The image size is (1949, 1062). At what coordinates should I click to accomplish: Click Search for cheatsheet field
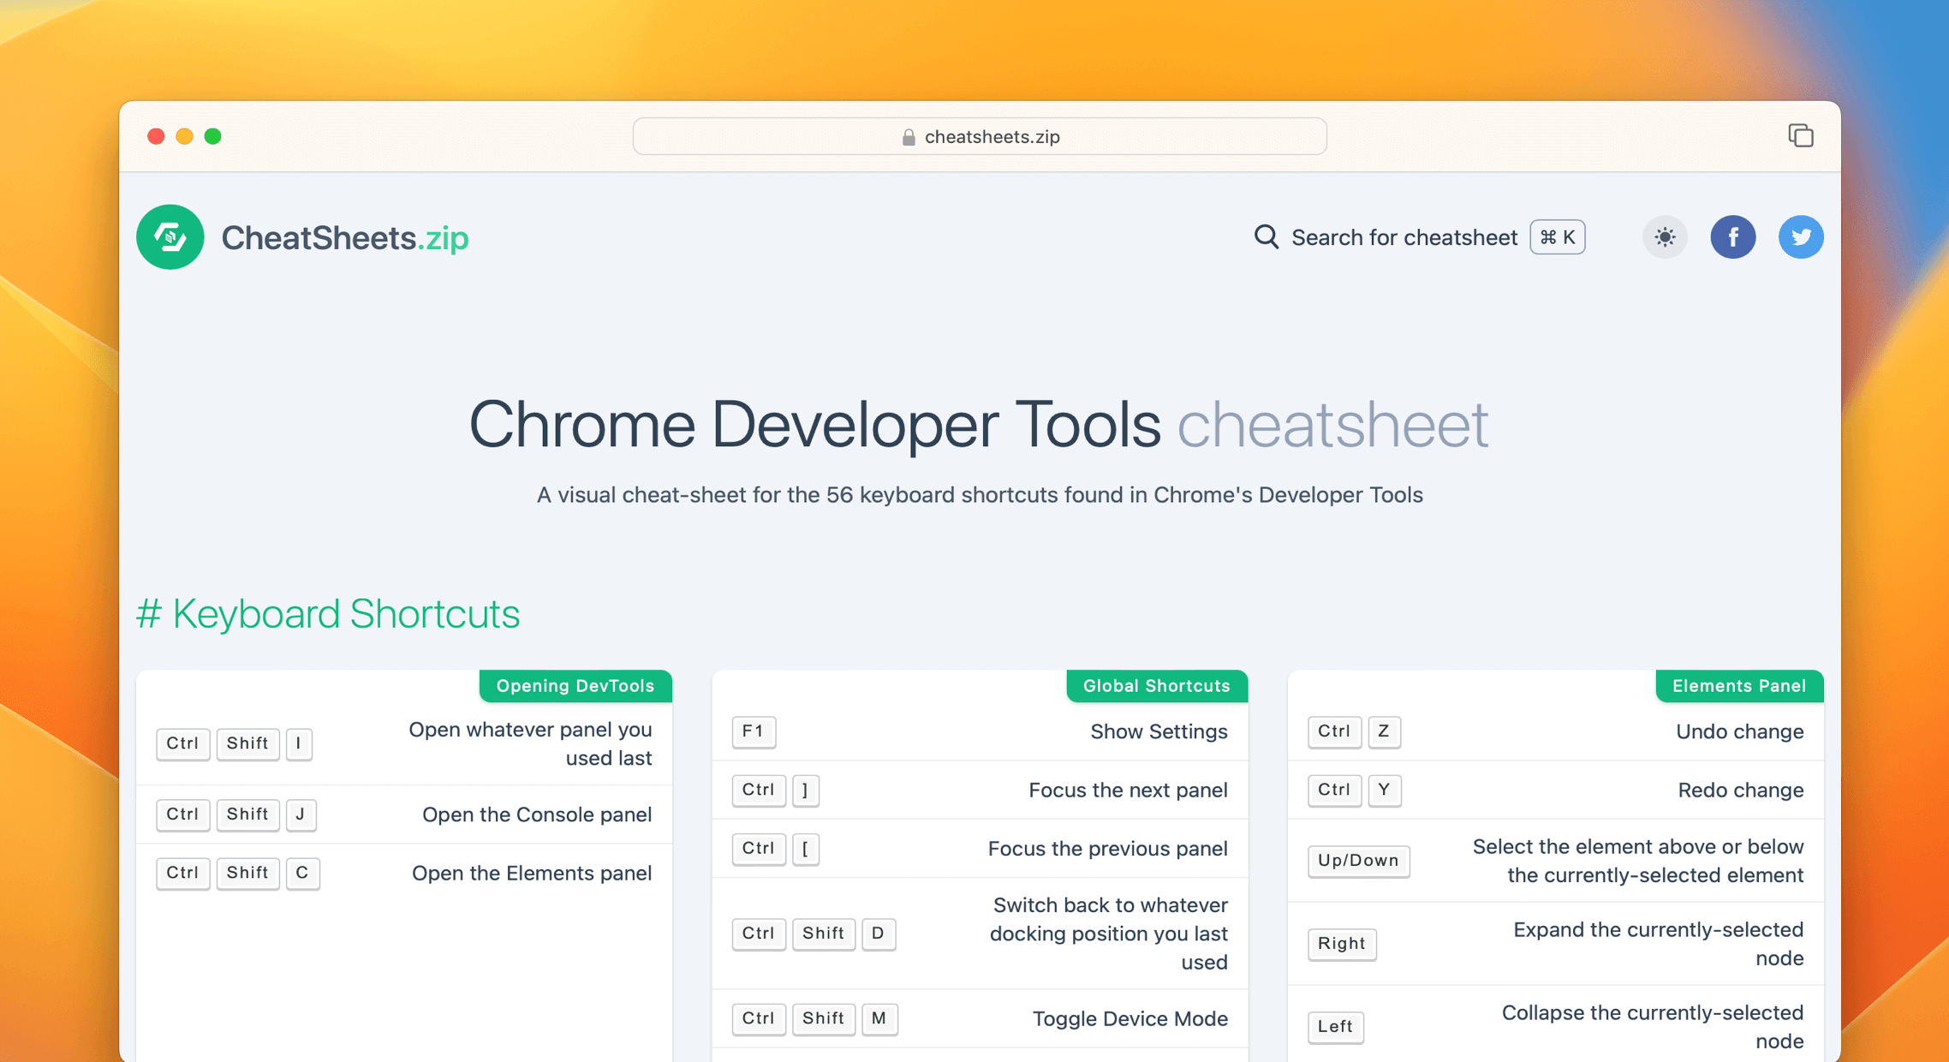click(x=1404, y=237)
